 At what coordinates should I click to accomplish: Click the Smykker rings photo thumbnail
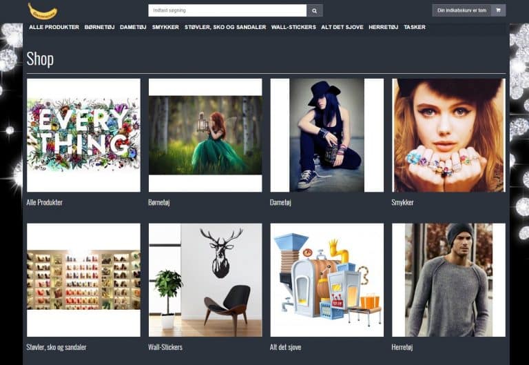click(448, 135)
